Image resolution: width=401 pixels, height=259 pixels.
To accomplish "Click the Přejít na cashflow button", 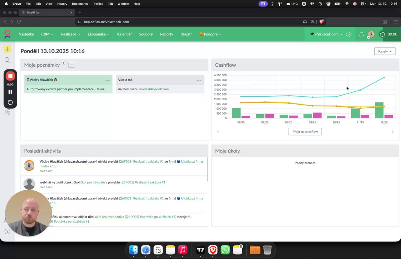I will [x=305, y=132].
